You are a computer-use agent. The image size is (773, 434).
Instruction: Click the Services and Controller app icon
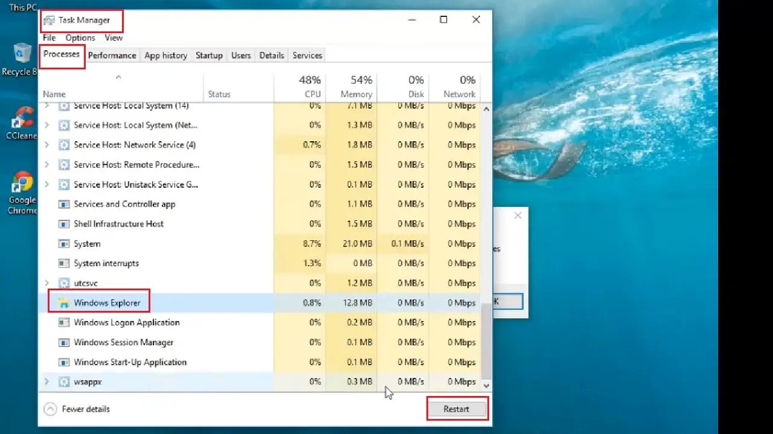pyautogui.click(x=65, y=204)
